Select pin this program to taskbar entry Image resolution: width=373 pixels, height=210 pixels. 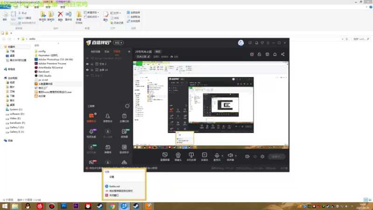[x=124, y=191]
